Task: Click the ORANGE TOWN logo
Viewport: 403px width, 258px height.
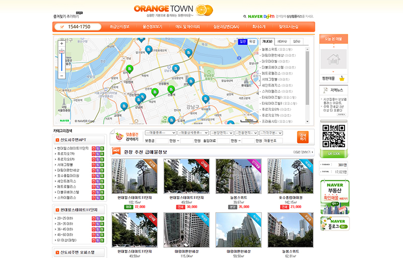Action: coord(173,10)
